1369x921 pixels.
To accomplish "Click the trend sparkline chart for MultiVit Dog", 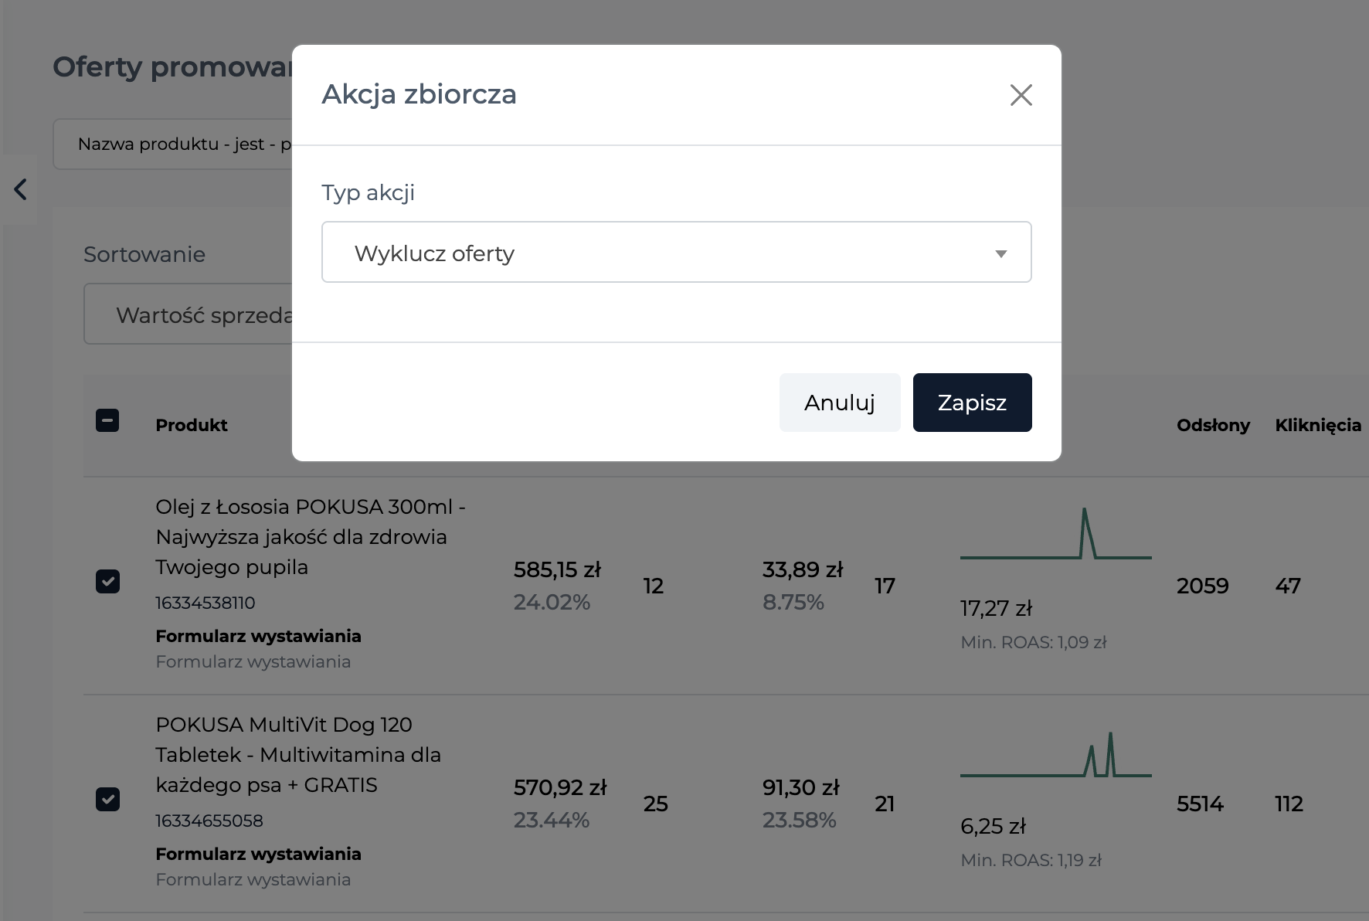I will pos(1056,754).
